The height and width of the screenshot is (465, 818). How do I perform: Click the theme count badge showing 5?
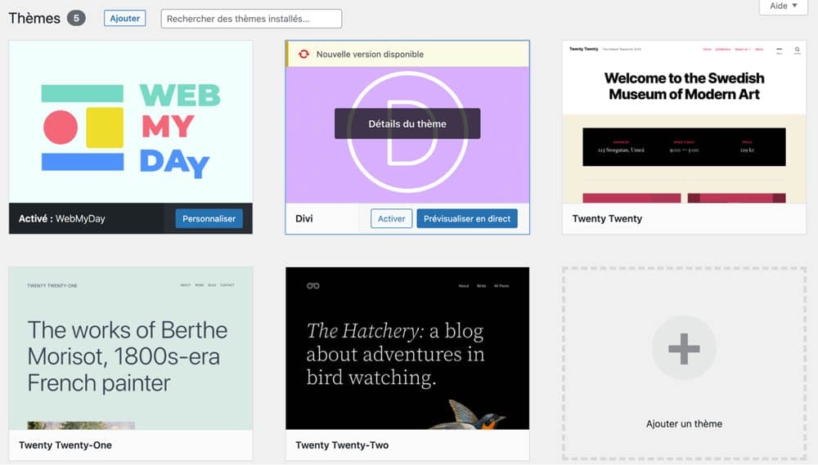point(76,18)
